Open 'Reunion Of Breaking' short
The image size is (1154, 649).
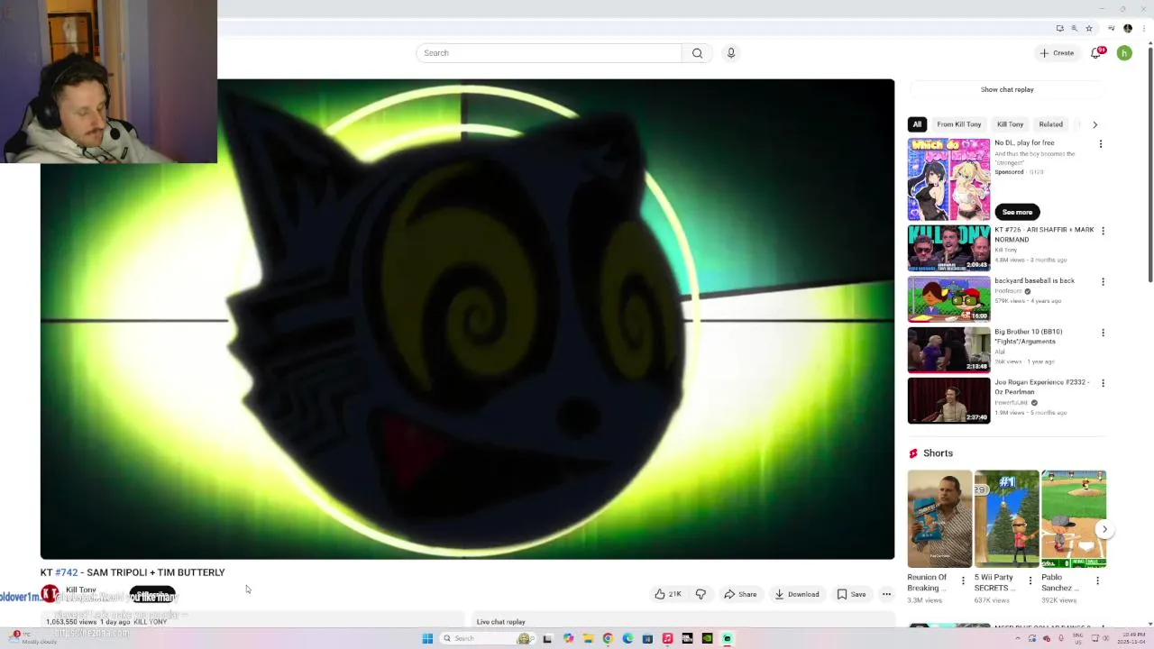939,519
